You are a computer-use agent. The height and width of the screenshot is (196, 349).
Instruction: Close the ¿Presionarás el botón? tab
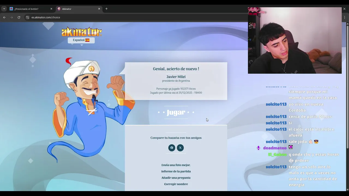(x=51, y=9)
